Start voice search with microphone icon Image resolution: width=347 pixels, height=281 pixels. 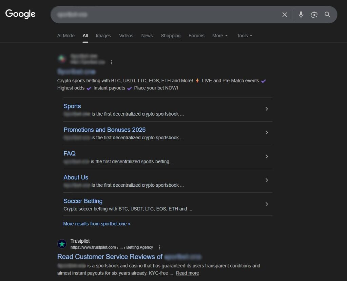coord(301,15)
